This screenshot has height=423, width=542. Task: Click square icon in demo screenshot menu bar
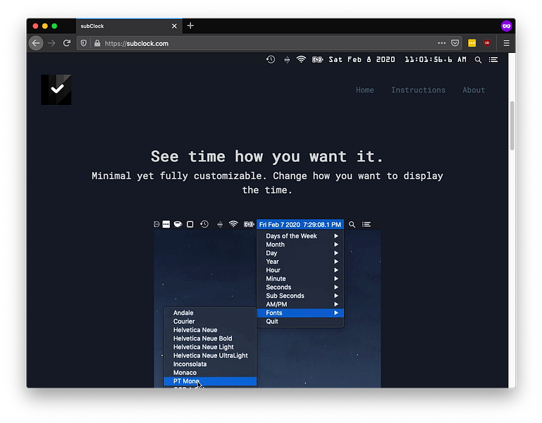click(x=190, y=224)
